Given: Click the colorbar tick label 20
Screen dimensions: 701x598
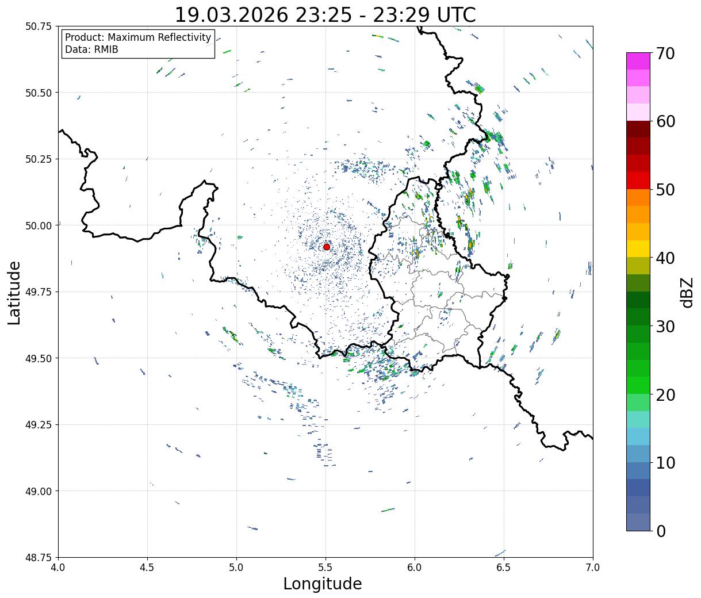Looking at the screenshot, I should (x=665, y=395).
